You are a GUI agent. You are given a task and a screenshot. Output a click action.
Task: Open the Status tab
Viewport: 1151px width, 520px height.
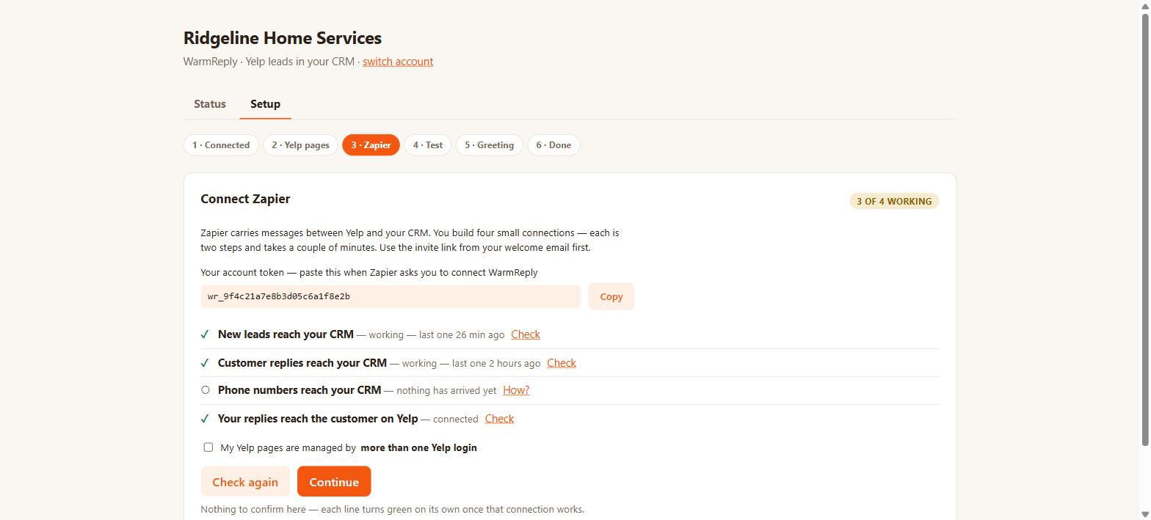click(x=209, y=104)
